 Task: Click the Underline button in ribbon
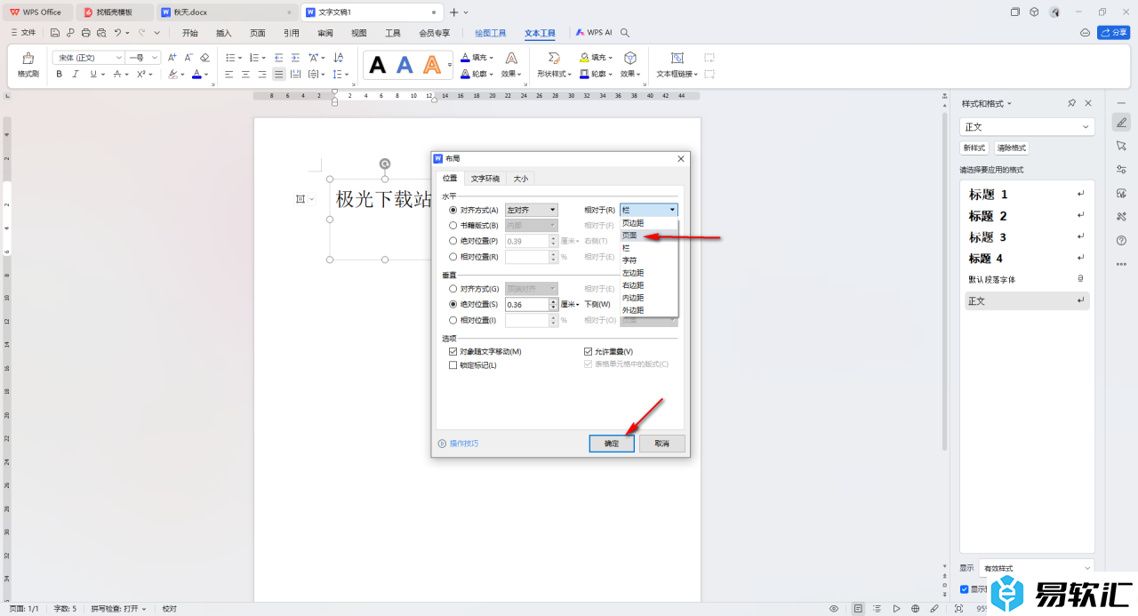pyautogui.click(x=92, y=75)
